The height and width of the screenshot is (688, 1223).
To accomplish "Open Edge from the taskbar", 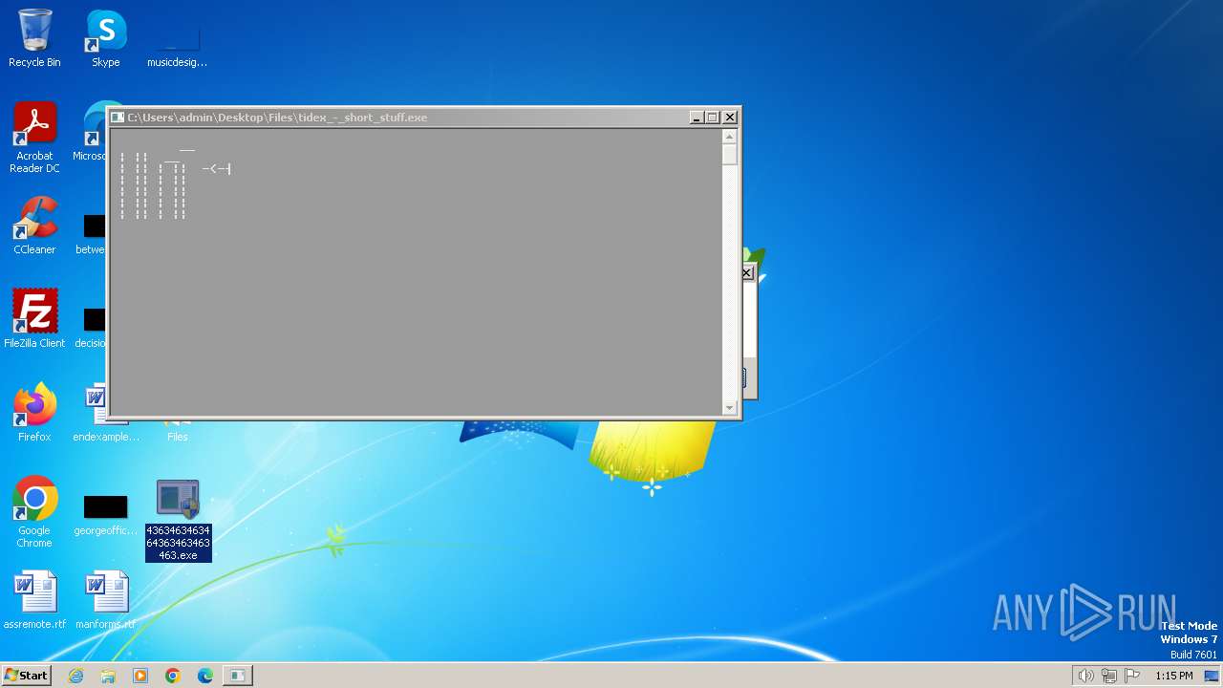I will click(205, 676).
